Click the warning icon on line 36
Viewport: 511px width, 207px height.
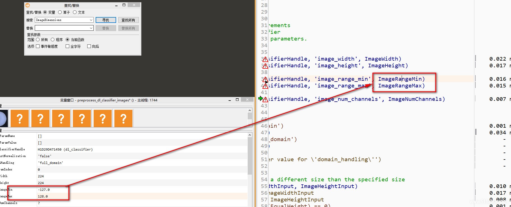[265, 59]
